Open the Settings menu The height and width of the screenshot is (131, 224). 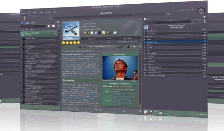pyautogui.click(x=48, y=12)
